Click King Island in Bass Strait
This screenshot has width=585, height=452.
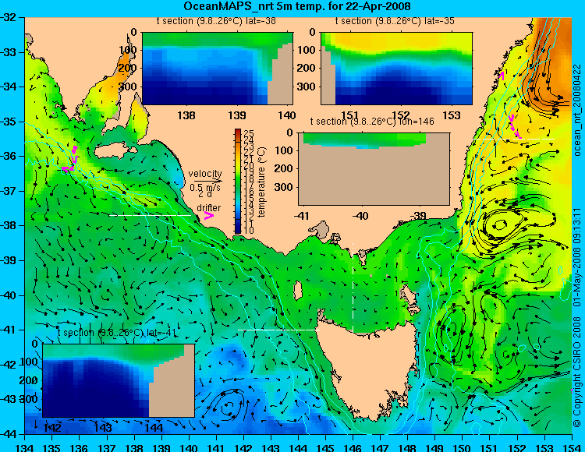(x=298, y=291)
